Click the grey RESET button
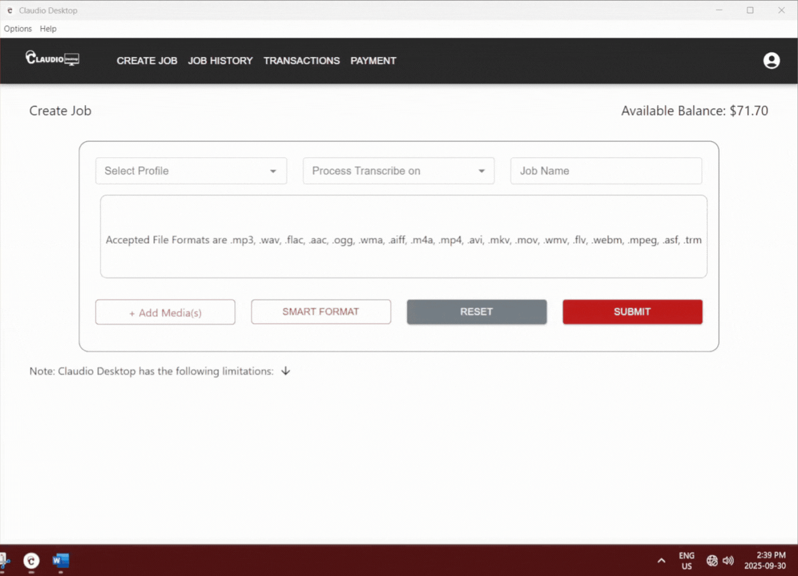 pos(477,311)
